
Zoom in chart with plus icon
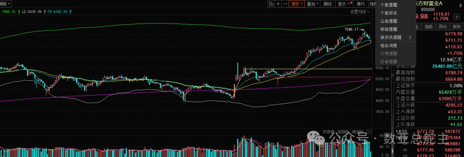coord(278,4)
